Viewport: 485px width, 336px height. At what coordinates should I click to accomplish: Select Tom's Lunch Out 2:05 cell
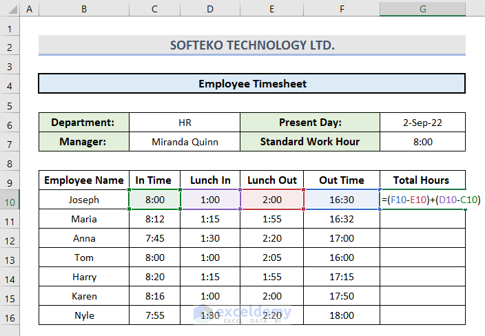[x=272, y=258]
